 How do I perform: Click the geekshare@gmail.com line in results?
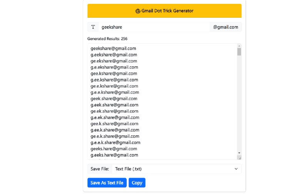[113, 49]
